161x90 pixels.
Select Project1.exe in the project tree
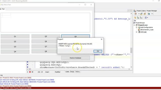[x=143, y=25]
